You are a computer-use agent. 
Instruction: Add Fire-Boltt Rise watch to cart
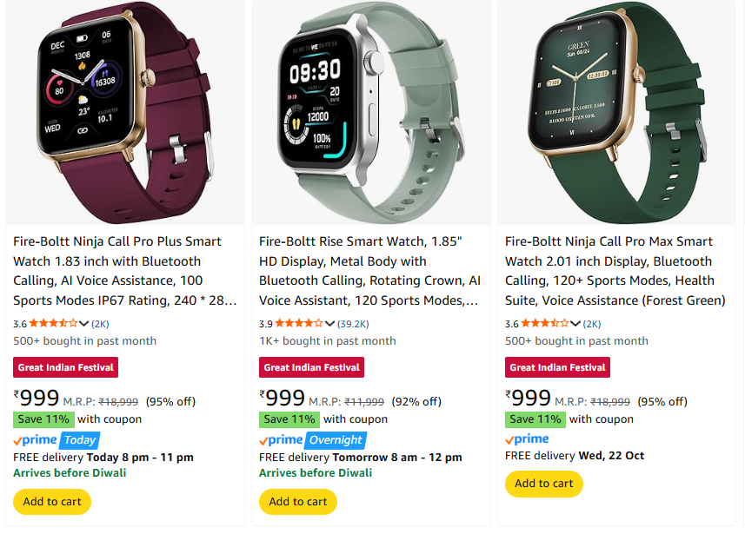coord(298,502)
